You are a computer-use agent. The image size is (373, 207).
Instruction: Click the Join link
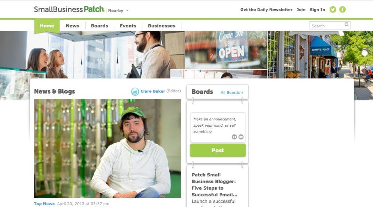301,9
